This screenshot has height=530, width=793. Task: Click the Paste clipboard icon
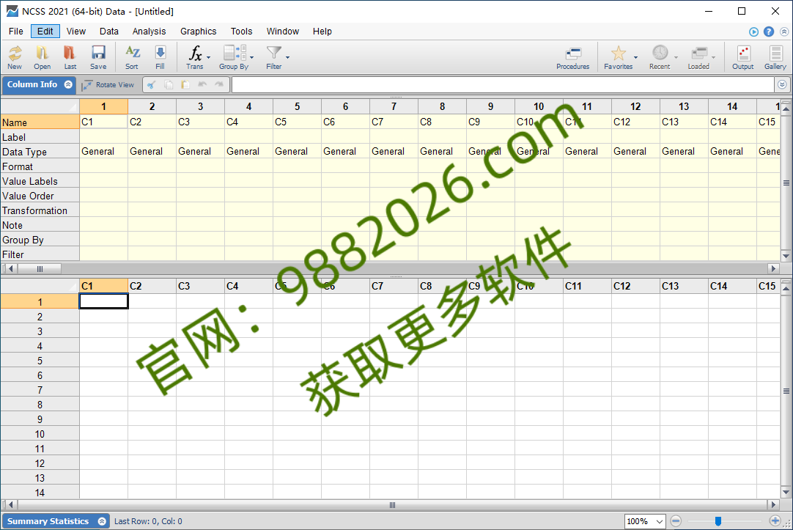[x=185, y=85]
